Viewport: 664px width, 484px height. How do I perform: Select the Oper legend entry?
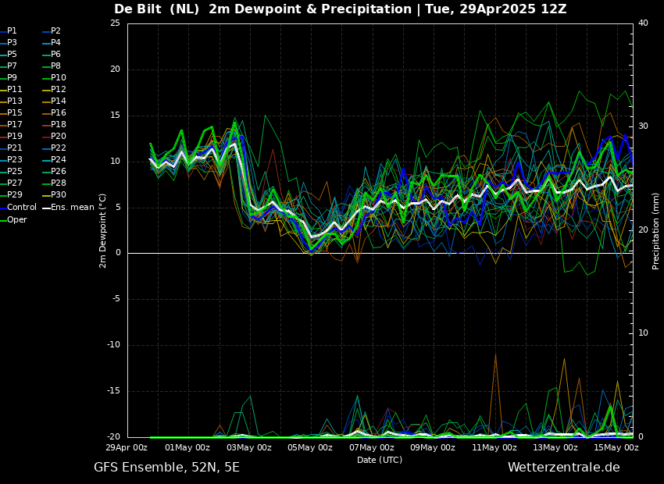click(13, 219)
